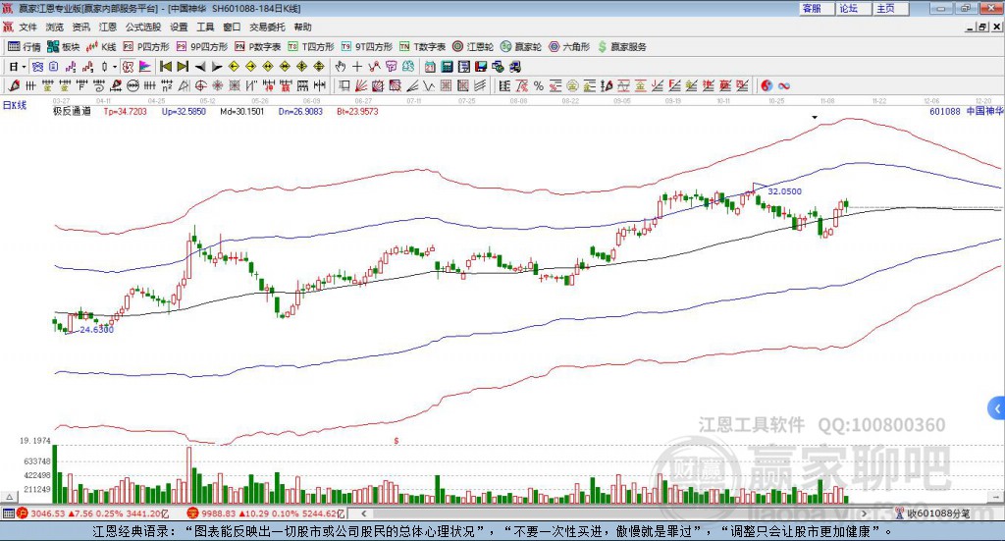Switch to the K线 candlestick chart

pyautogui.click(x=101, y=47)
